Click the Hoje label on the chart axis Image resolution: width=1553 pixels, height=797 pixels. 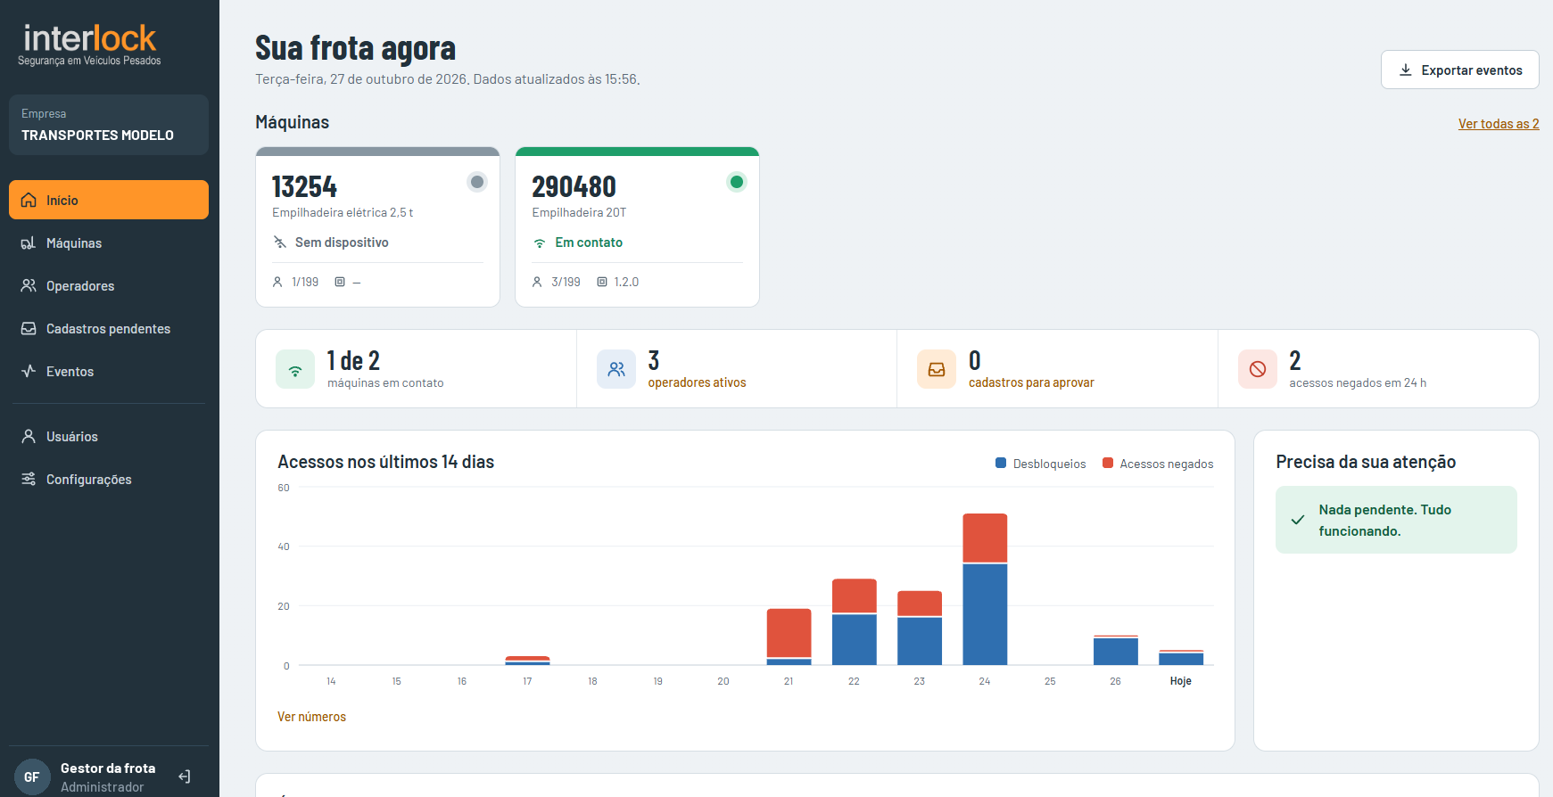pyautogui.click(x=1180, y=681)
